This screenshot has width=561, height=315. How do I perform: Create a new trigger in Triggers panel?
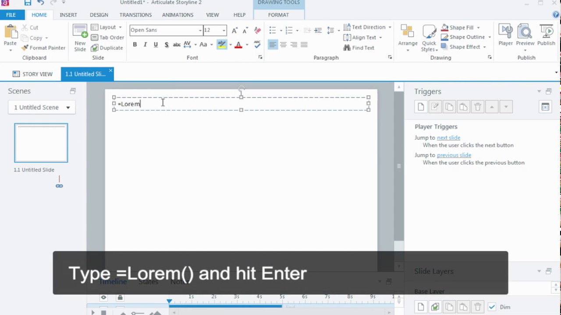[421, 107]
